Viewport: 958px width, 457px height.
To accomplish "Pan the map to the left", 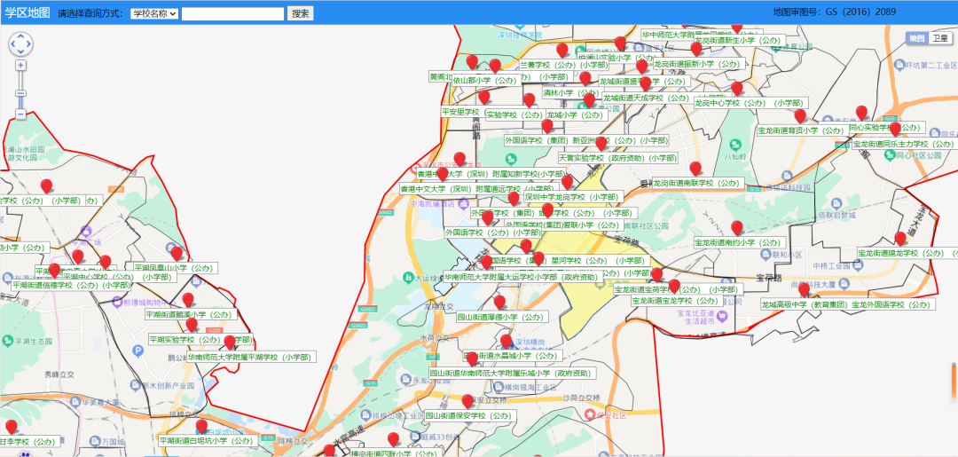I will click(x=13, y=44).
